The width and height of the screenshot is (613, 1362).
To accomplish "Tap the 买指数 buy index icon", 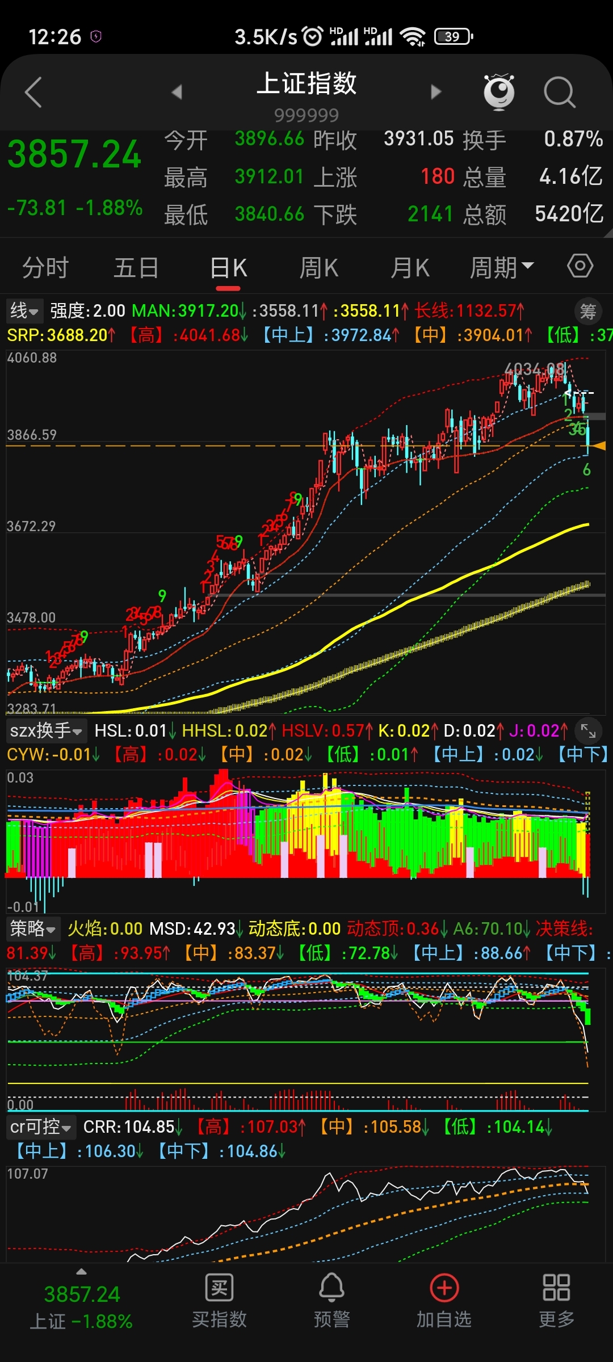I will click(x=219, y=1287).
